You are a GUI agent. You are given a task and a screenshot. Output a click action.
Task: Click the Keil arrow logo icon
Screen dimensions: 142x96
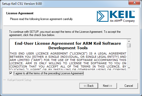[103, 16]
